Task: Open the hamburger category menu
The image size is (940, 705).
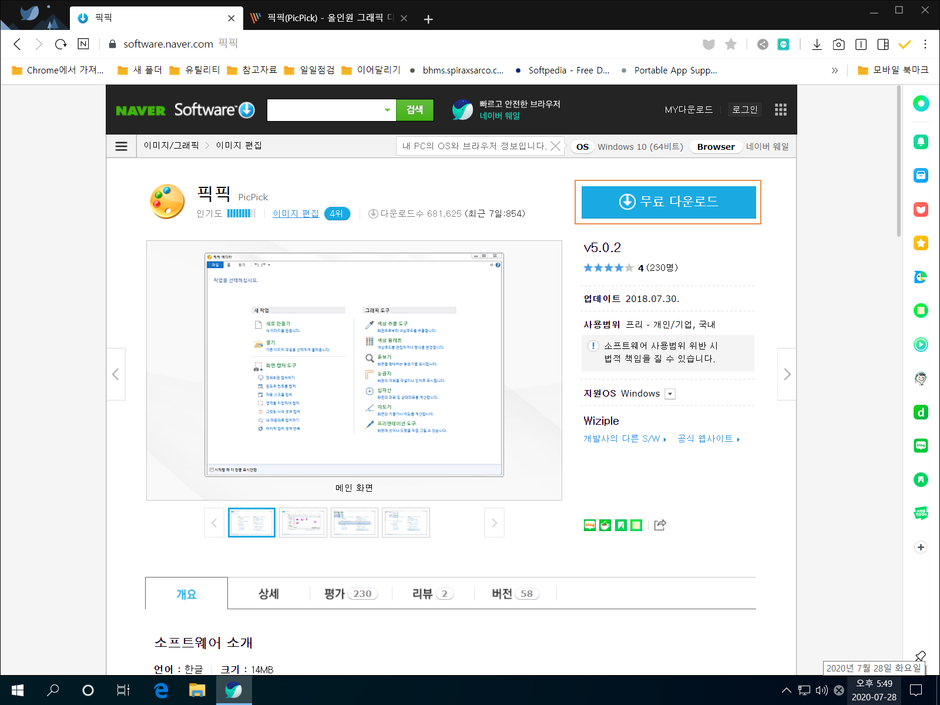Action: point(122,146)
